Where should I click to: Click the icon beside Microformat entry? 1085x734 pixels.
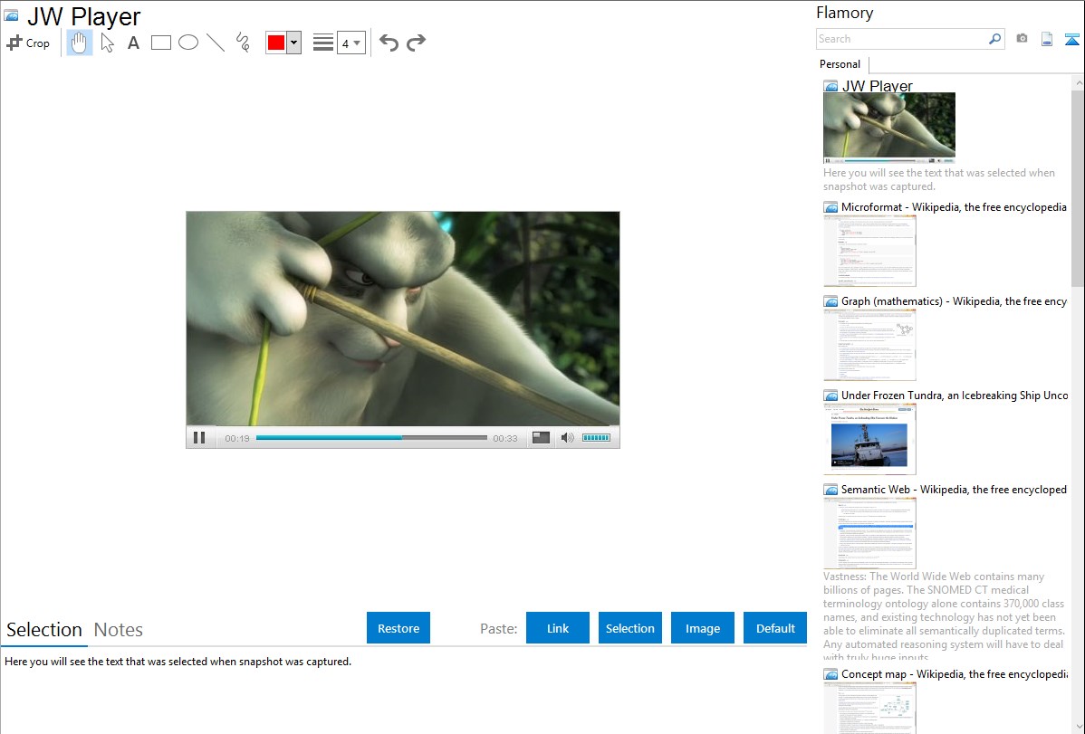point(831,207)
